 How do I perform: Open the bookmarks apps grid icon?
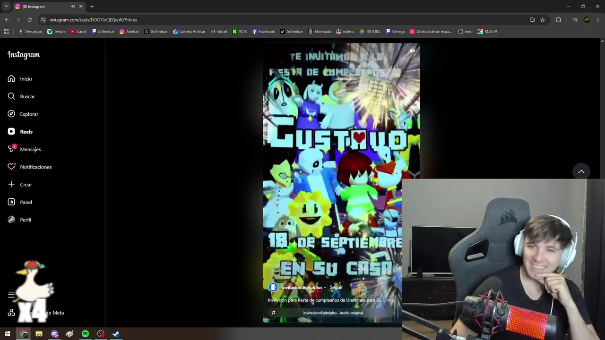coord(6,31)
